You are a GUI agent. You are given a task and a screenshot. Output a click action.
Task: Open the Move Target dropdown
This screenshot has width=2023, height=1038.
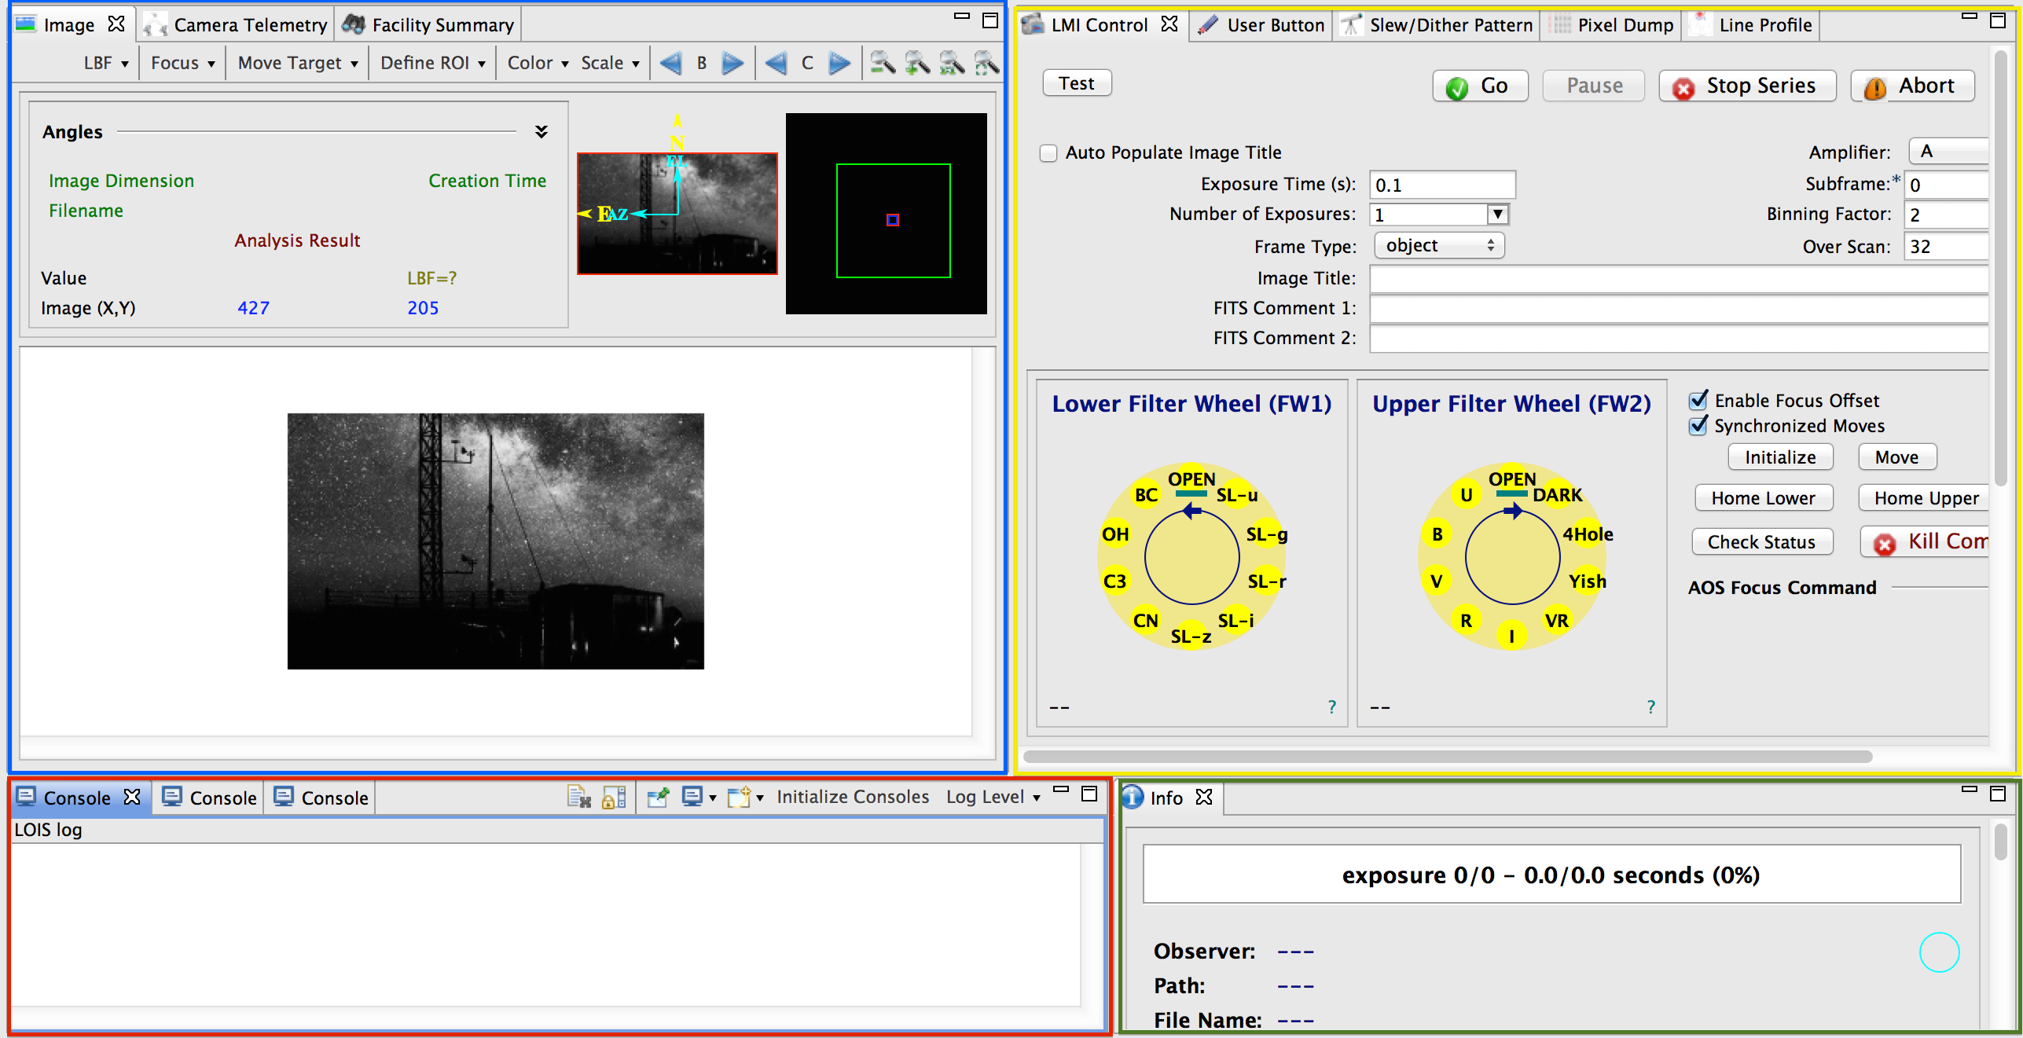tap(298, 63)
